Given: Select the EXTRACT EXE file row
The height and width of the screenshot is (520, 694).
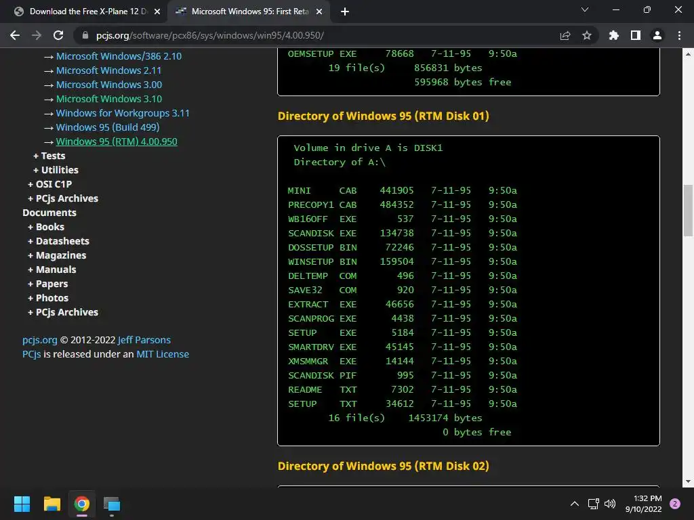Looking at the screenshot, I should (x=403, y=304).
